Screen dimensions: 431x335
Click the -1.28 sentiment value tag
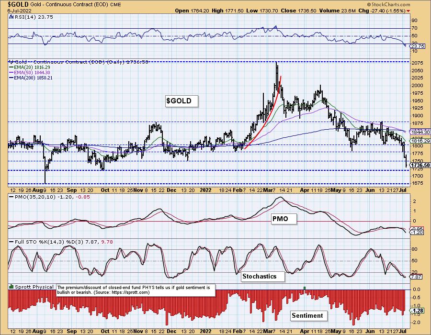tap(417, 311)
